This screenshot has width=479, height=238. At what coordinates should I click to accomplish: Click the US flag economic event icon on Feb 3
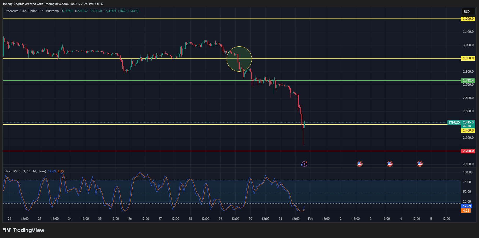coord(389,164)
